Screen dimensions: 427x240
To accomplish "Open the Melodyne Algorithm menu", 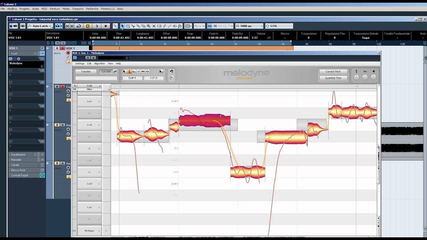I will tap(99, 63).
